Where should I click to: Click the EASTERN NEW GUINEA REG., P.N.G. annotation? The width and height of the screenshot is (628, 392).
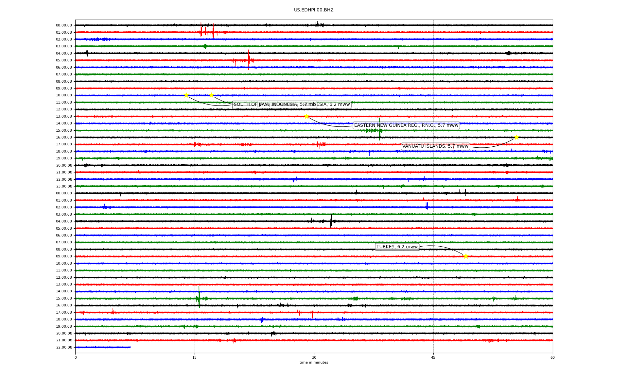pos(406,125)
